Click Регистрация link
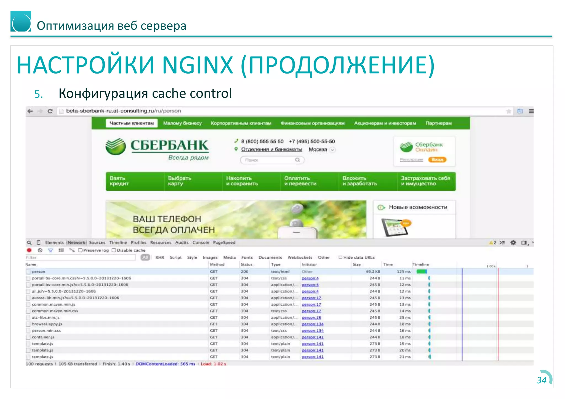This screenshot has width=565, height=399. coord(411,160)
